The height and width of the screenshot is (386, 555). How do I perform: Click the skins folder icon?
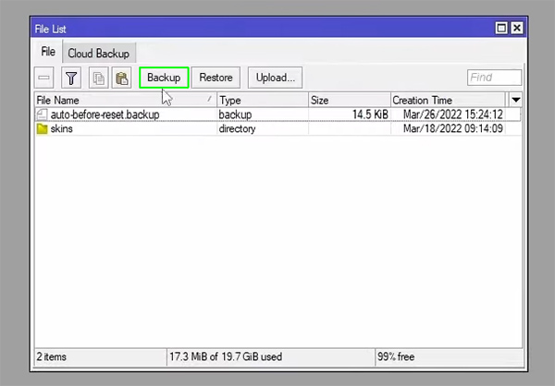42,128
